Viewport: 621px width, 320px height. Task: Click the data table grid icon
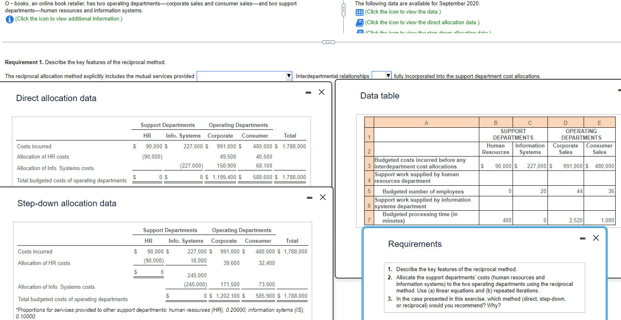360,12
